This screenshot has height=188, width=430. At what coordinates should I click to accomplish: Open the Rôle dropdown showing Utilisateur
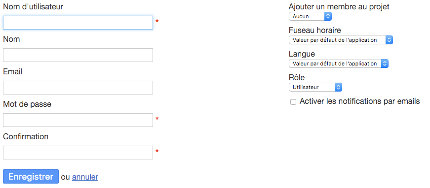315,88
